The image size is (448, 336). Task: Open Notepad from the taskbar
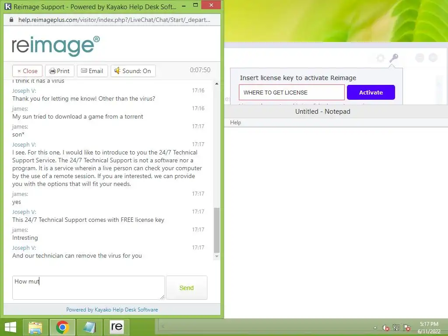tap(89, 327)
